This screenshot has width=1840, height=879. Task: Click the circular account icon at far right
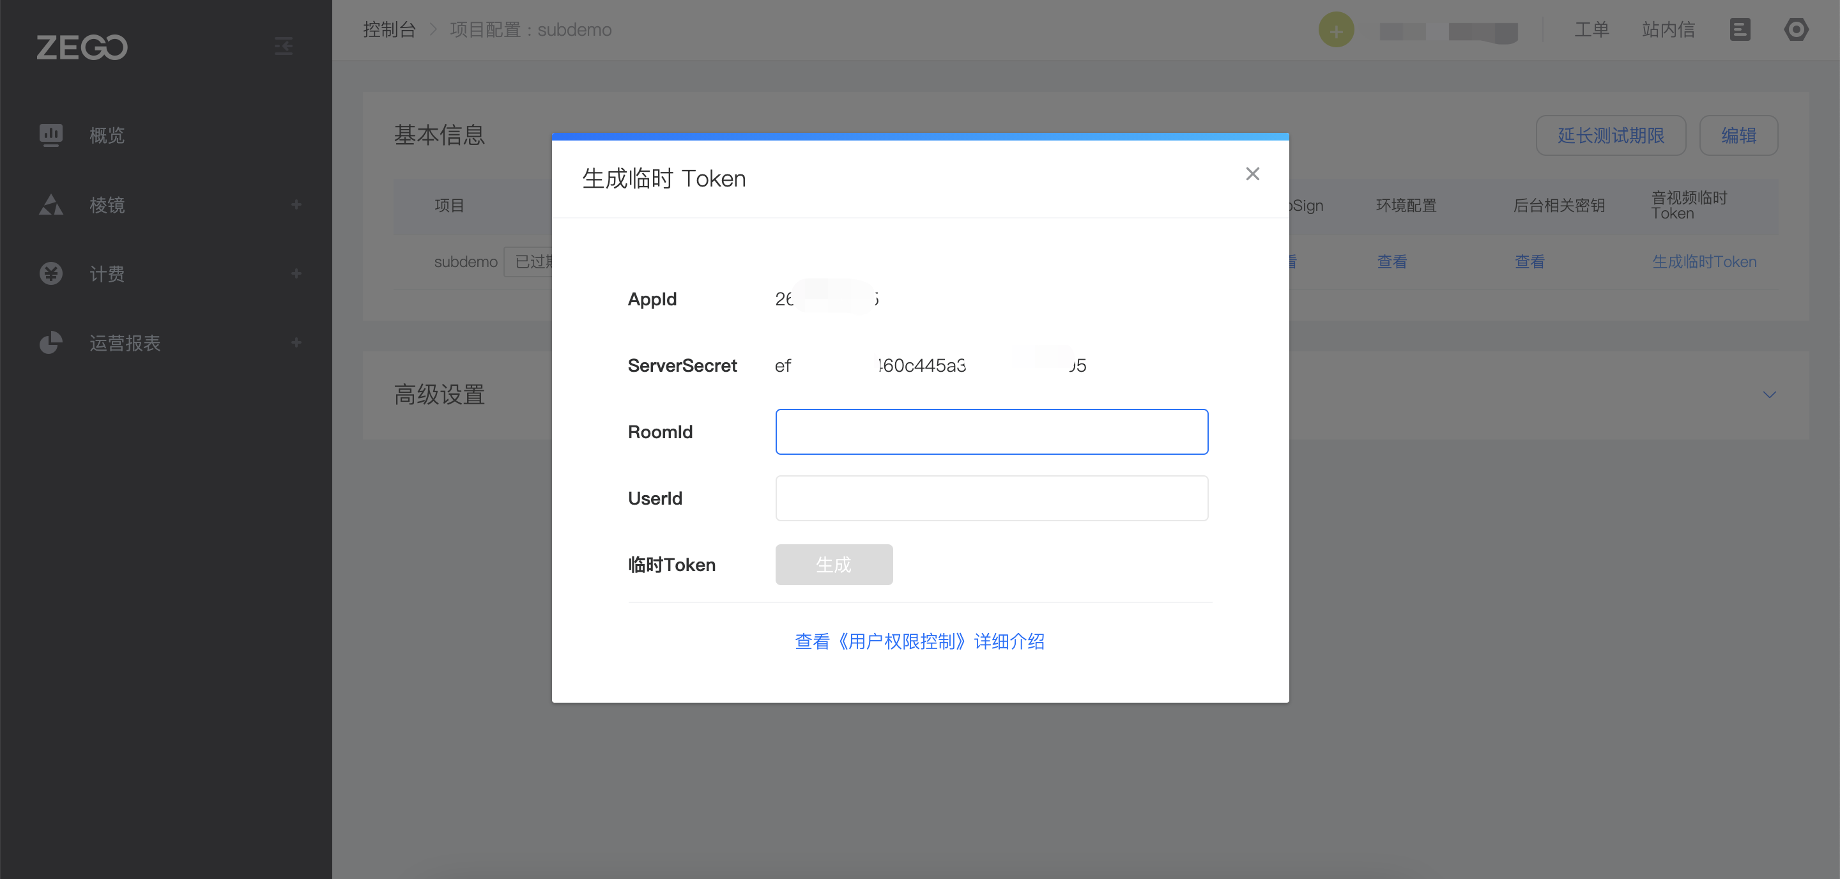click(1798, 29)
